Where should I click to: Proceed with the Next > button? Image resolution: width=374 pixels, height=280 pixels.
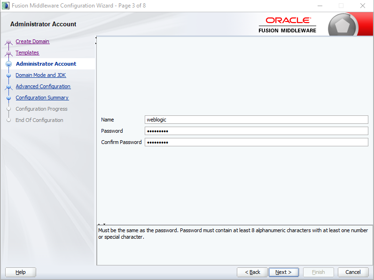click(284, 272)
